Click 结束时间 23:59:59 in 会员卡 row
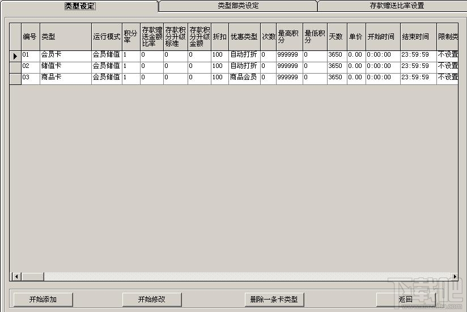The width and height of the screenshot is (467, 312). (x=418, y=55)
